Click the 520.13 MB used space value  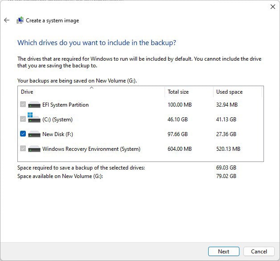228,149
